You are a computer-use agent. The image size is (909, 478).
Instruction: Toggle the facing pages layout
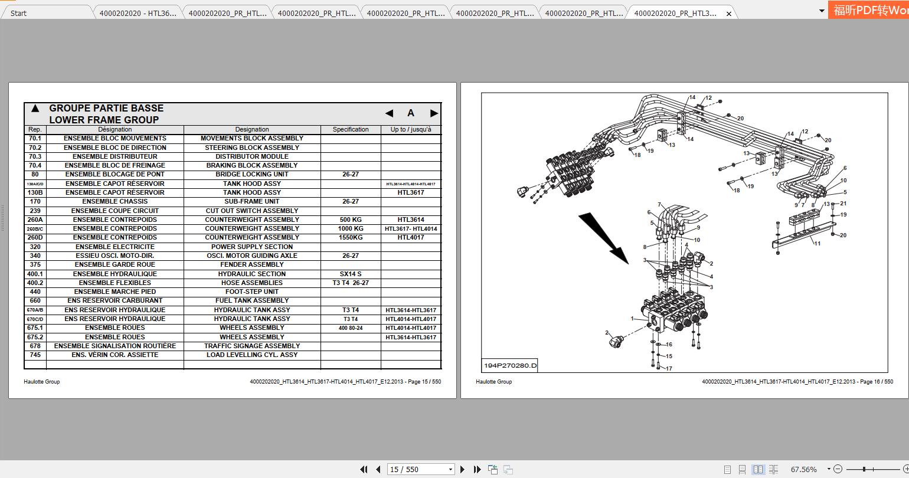tap(758, 469)
